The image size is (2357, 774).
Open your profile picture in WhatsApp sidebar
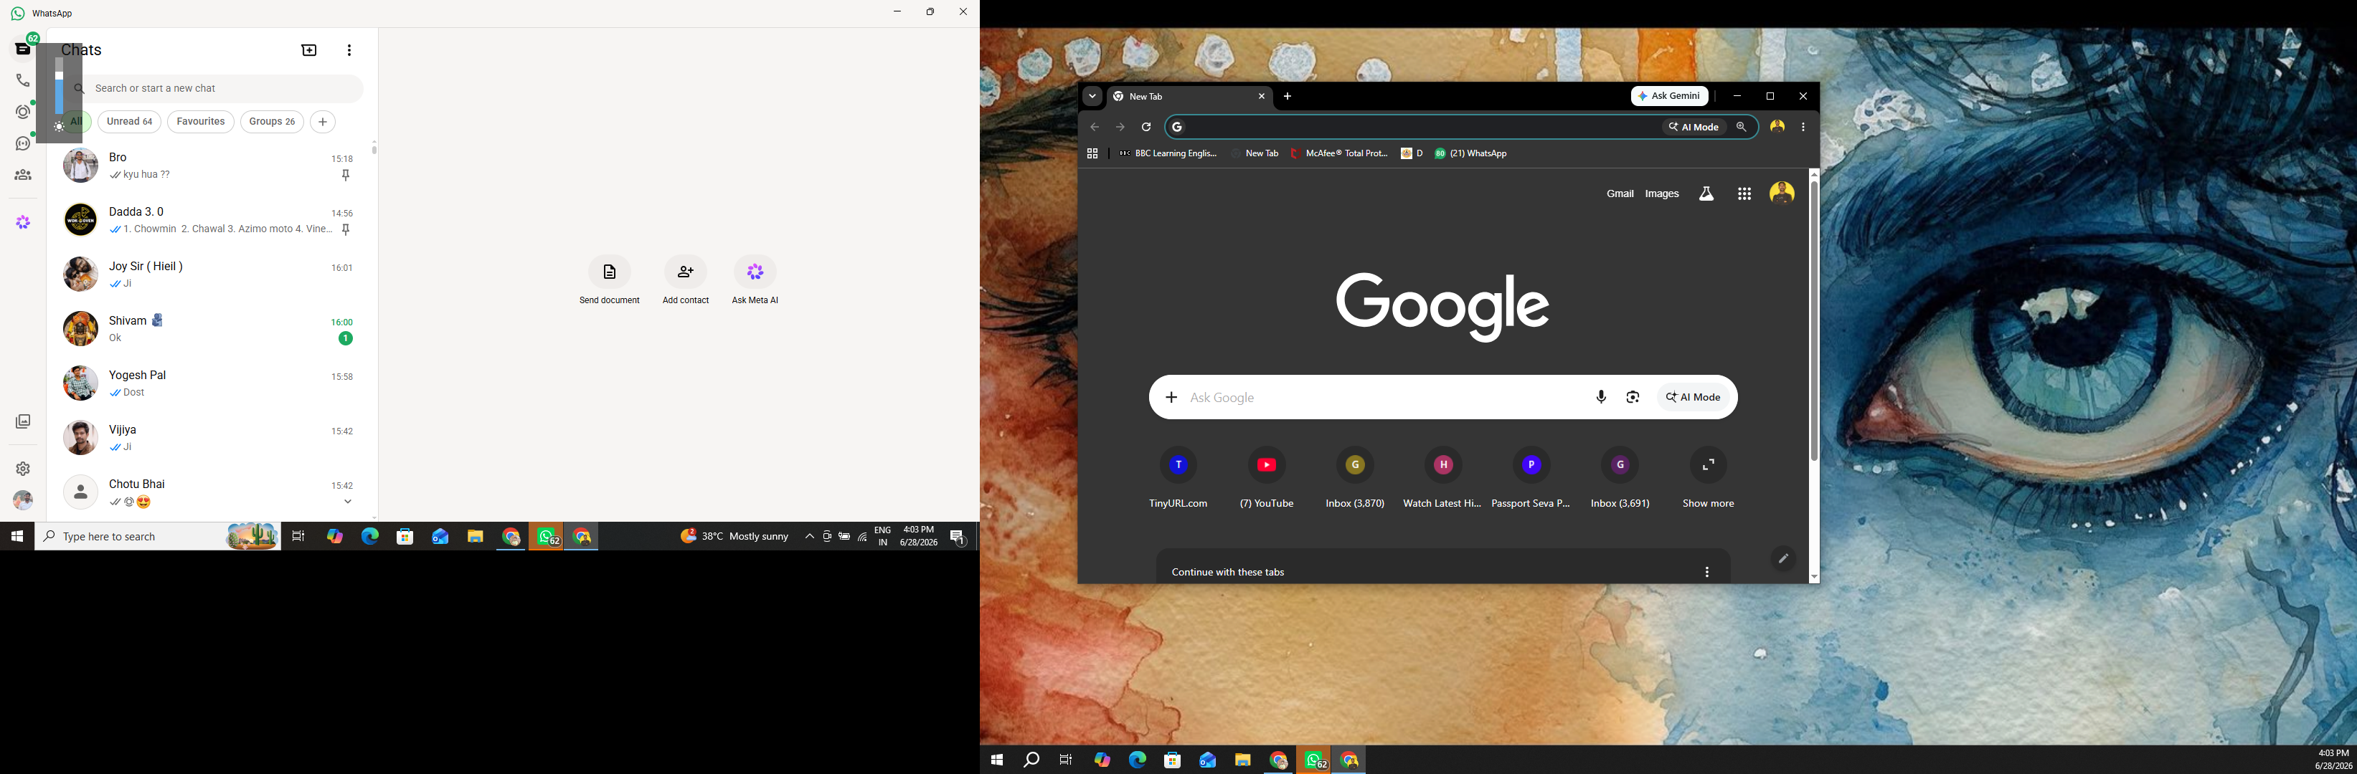pyautogui.click(x=23, y=500)
